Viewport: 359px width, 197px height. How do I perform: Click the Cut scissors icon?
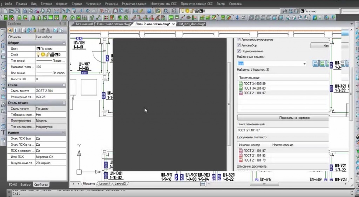tap(56, 11)
